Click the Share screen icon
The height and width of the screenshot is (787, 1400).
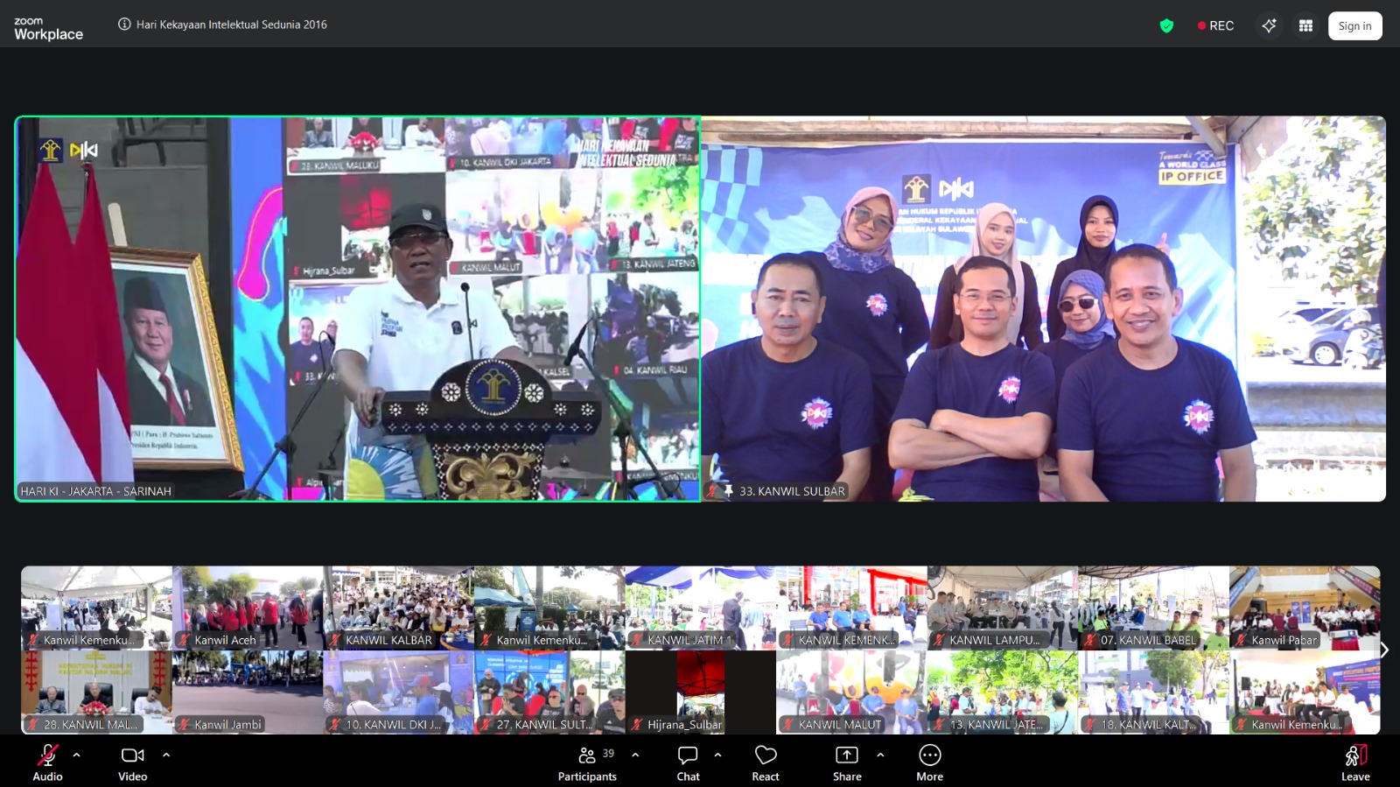coord(846,762)
